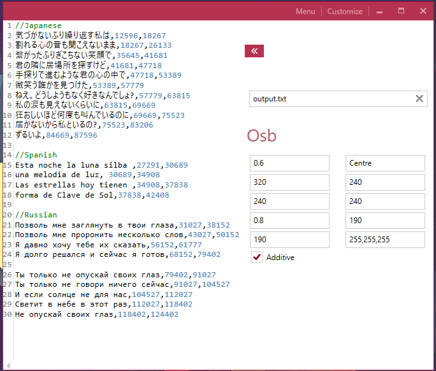Screen dimensions: 436x371
Task: Click the Russian line ending 79402,91027
Action: point(115,275)
